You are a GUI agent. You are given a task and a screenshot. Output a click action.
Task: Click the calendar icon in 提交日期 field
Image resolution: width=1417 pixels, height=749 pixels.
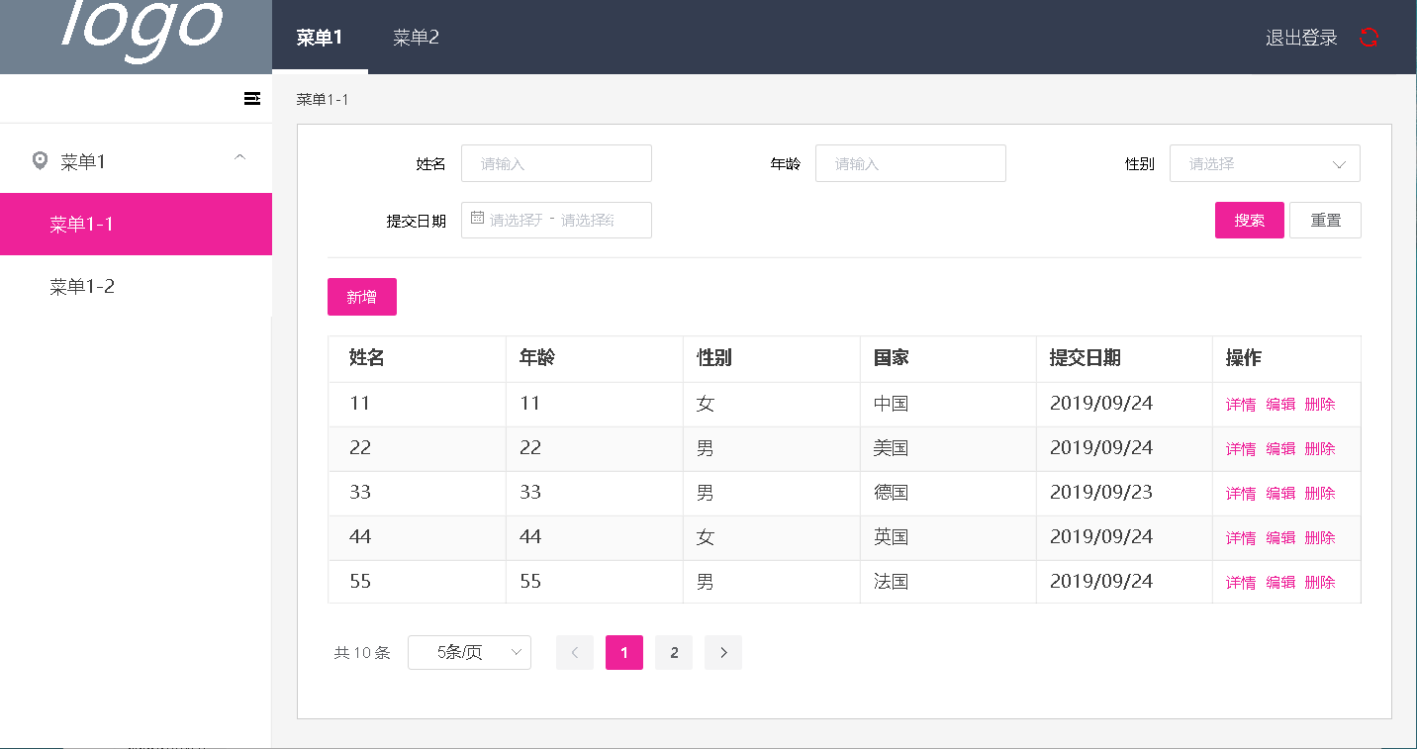[x=477, y=218]
